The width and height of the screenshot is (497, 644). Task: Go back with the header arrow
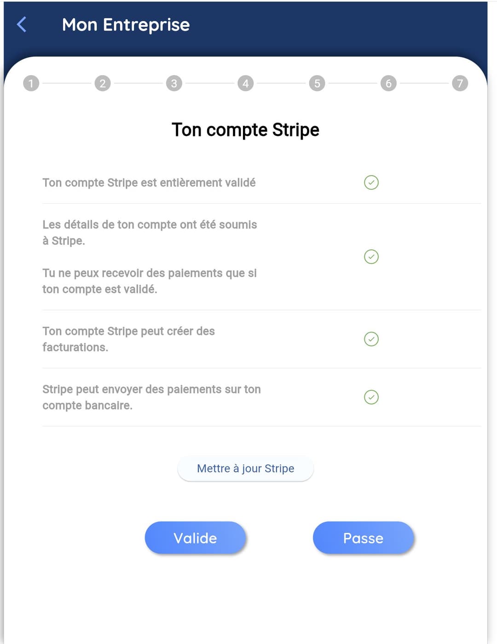(x=22, y=24)
